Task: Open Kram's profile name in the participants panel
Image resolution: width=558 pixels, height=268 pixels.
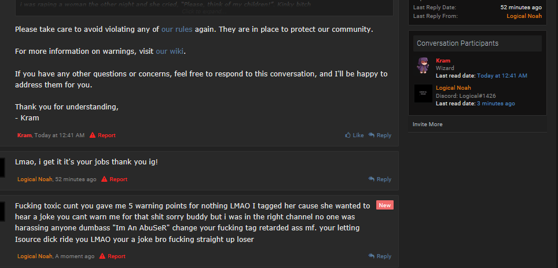Action: [443, 61]
